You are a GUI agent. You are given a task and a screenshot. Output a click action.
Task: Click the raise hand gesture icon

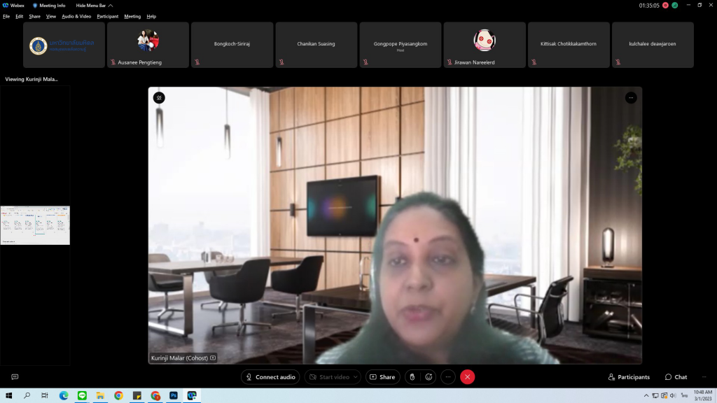(x=412, y=377)
